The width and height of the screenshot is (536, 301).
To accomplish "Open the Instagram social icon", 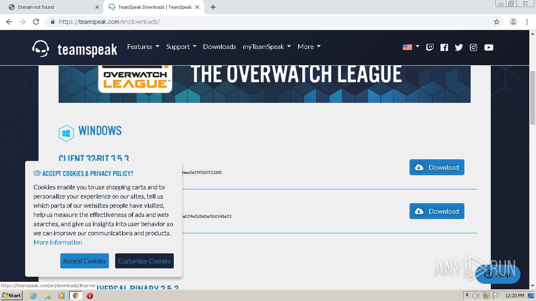I will (x=474, y=47).
